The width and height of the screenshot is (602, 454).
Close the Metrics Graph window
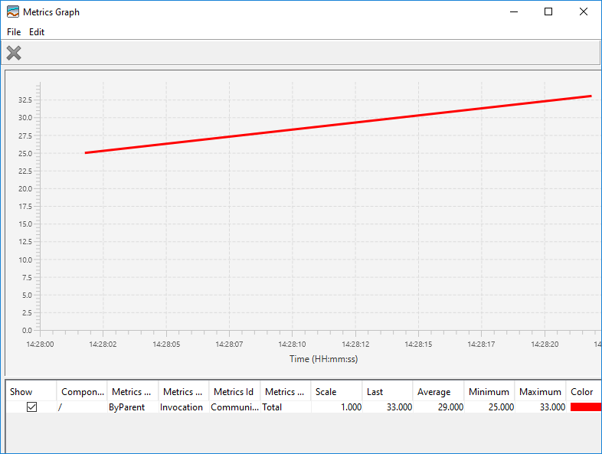click(583, 12)
